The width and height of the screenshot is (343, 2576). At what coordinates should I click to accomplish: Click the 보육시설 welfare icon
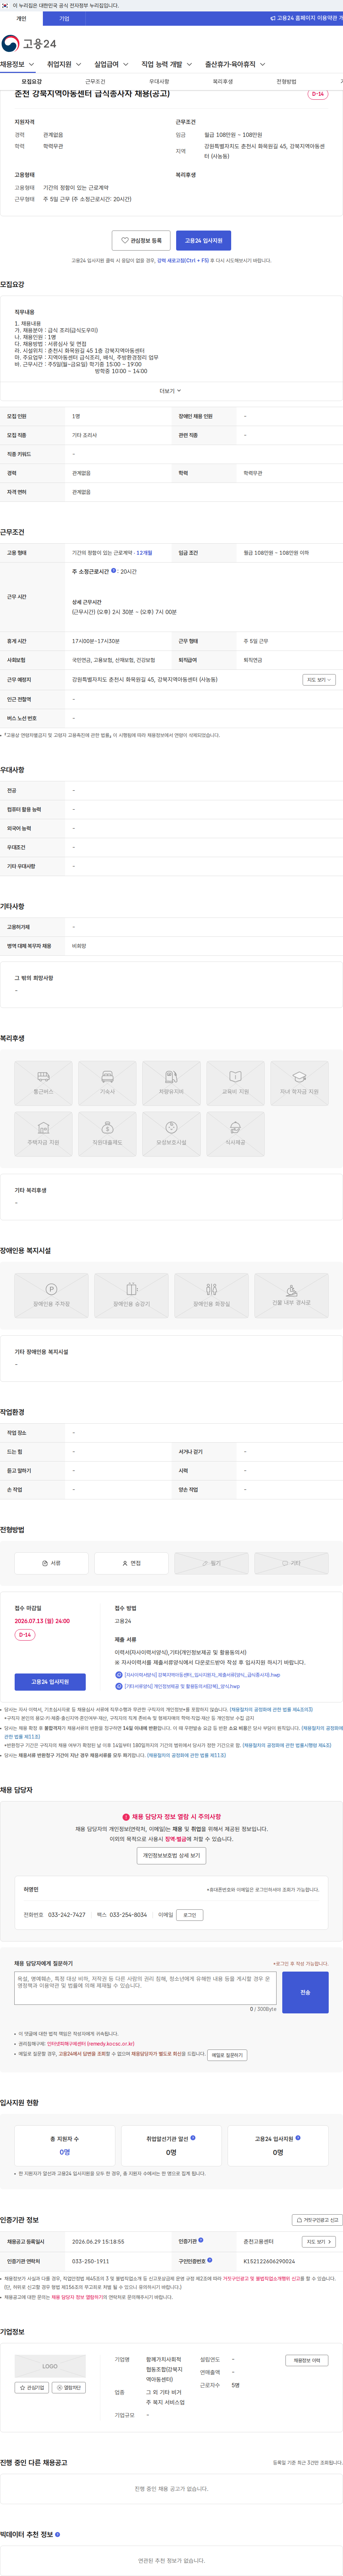click(171, 1134)
